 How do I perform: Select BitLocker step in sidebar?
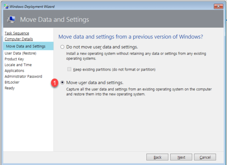pos(12,82)
